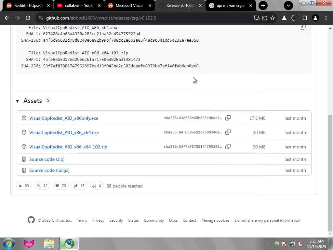Download VisualCppRedist_AIO_x86_x64_102.zip
The width and height of the screenshot is (333, 250).
[x=68, y=147]
